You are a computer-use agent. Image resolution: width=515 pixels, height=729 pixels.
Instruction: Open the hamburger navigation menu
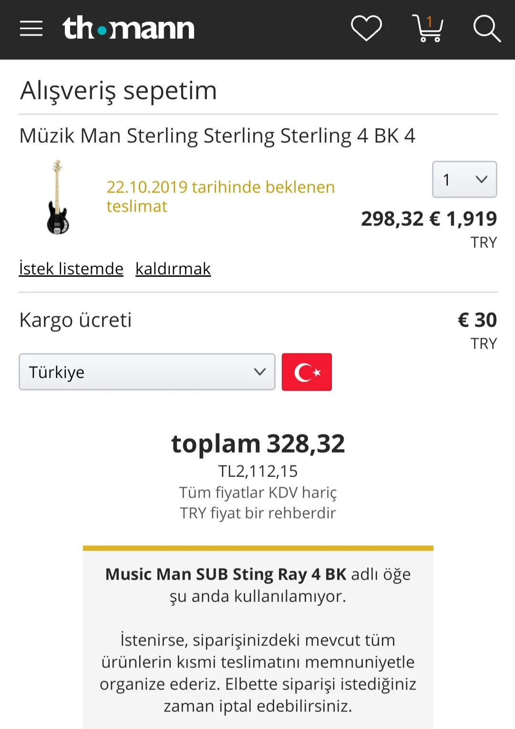31,29
